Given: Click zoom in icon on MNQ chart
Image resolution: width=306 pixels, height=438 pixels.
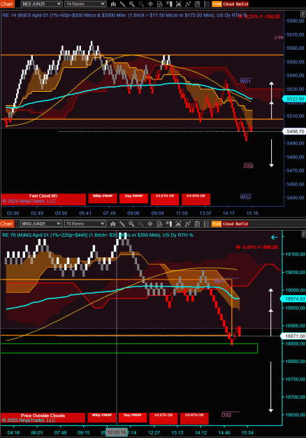Looking at the screenshot, I should 131,224.
